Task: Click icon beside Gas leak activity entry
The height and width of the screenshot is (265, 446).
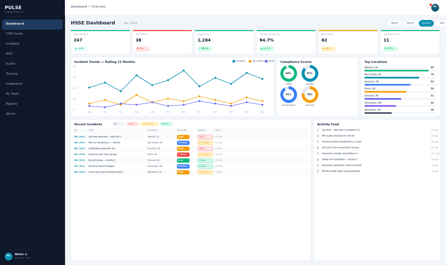Action: pos(318,130)
